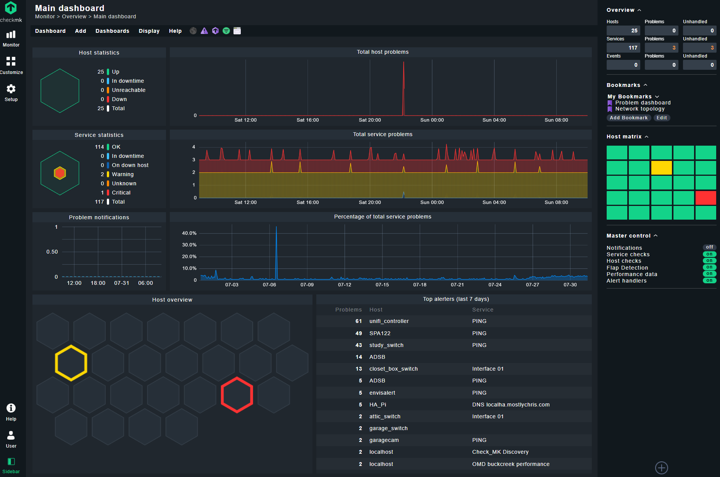Click the checkmk logo icon
720x477 pixels.
tap(11, 8)
